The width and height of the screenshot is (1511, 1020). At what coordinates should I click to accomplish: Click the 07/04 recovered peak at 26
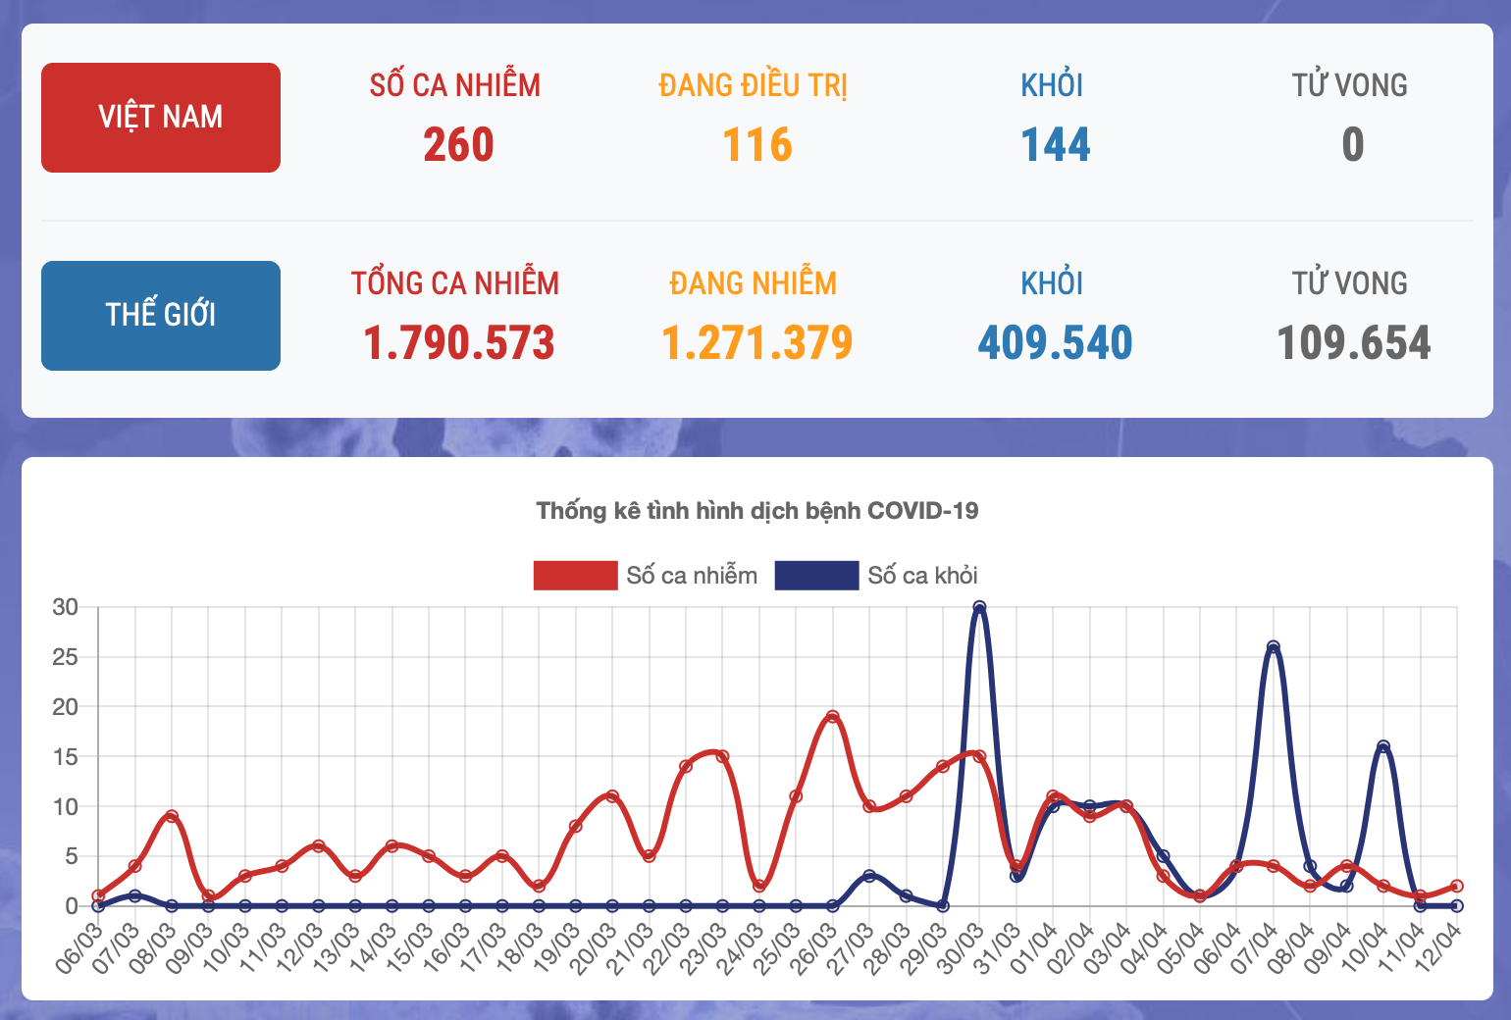[1274, 647]
